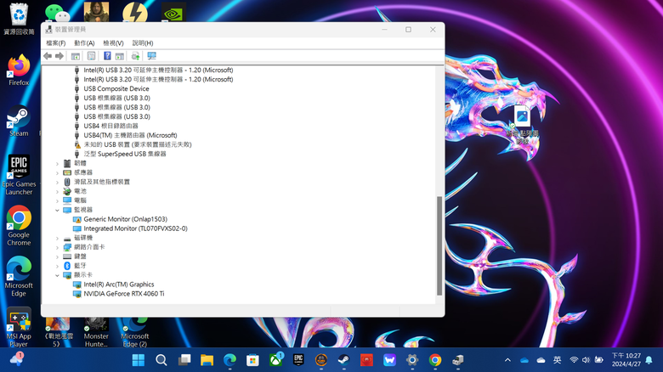Expand the 鍵盤 category
663x372 pixels.
point(57,256)
